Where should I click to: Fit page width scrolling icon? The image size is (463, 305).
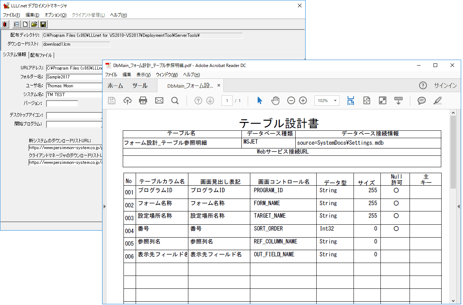point(351,101)
